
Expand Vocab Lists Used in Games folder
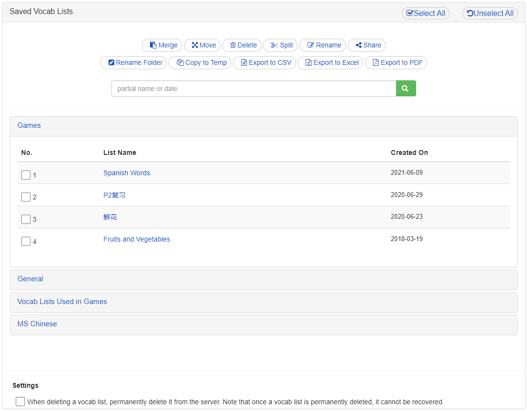[62, 302]
